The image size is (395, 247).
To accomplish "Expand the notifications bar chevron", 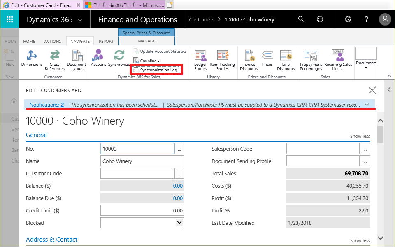I will tap(367, 105).
